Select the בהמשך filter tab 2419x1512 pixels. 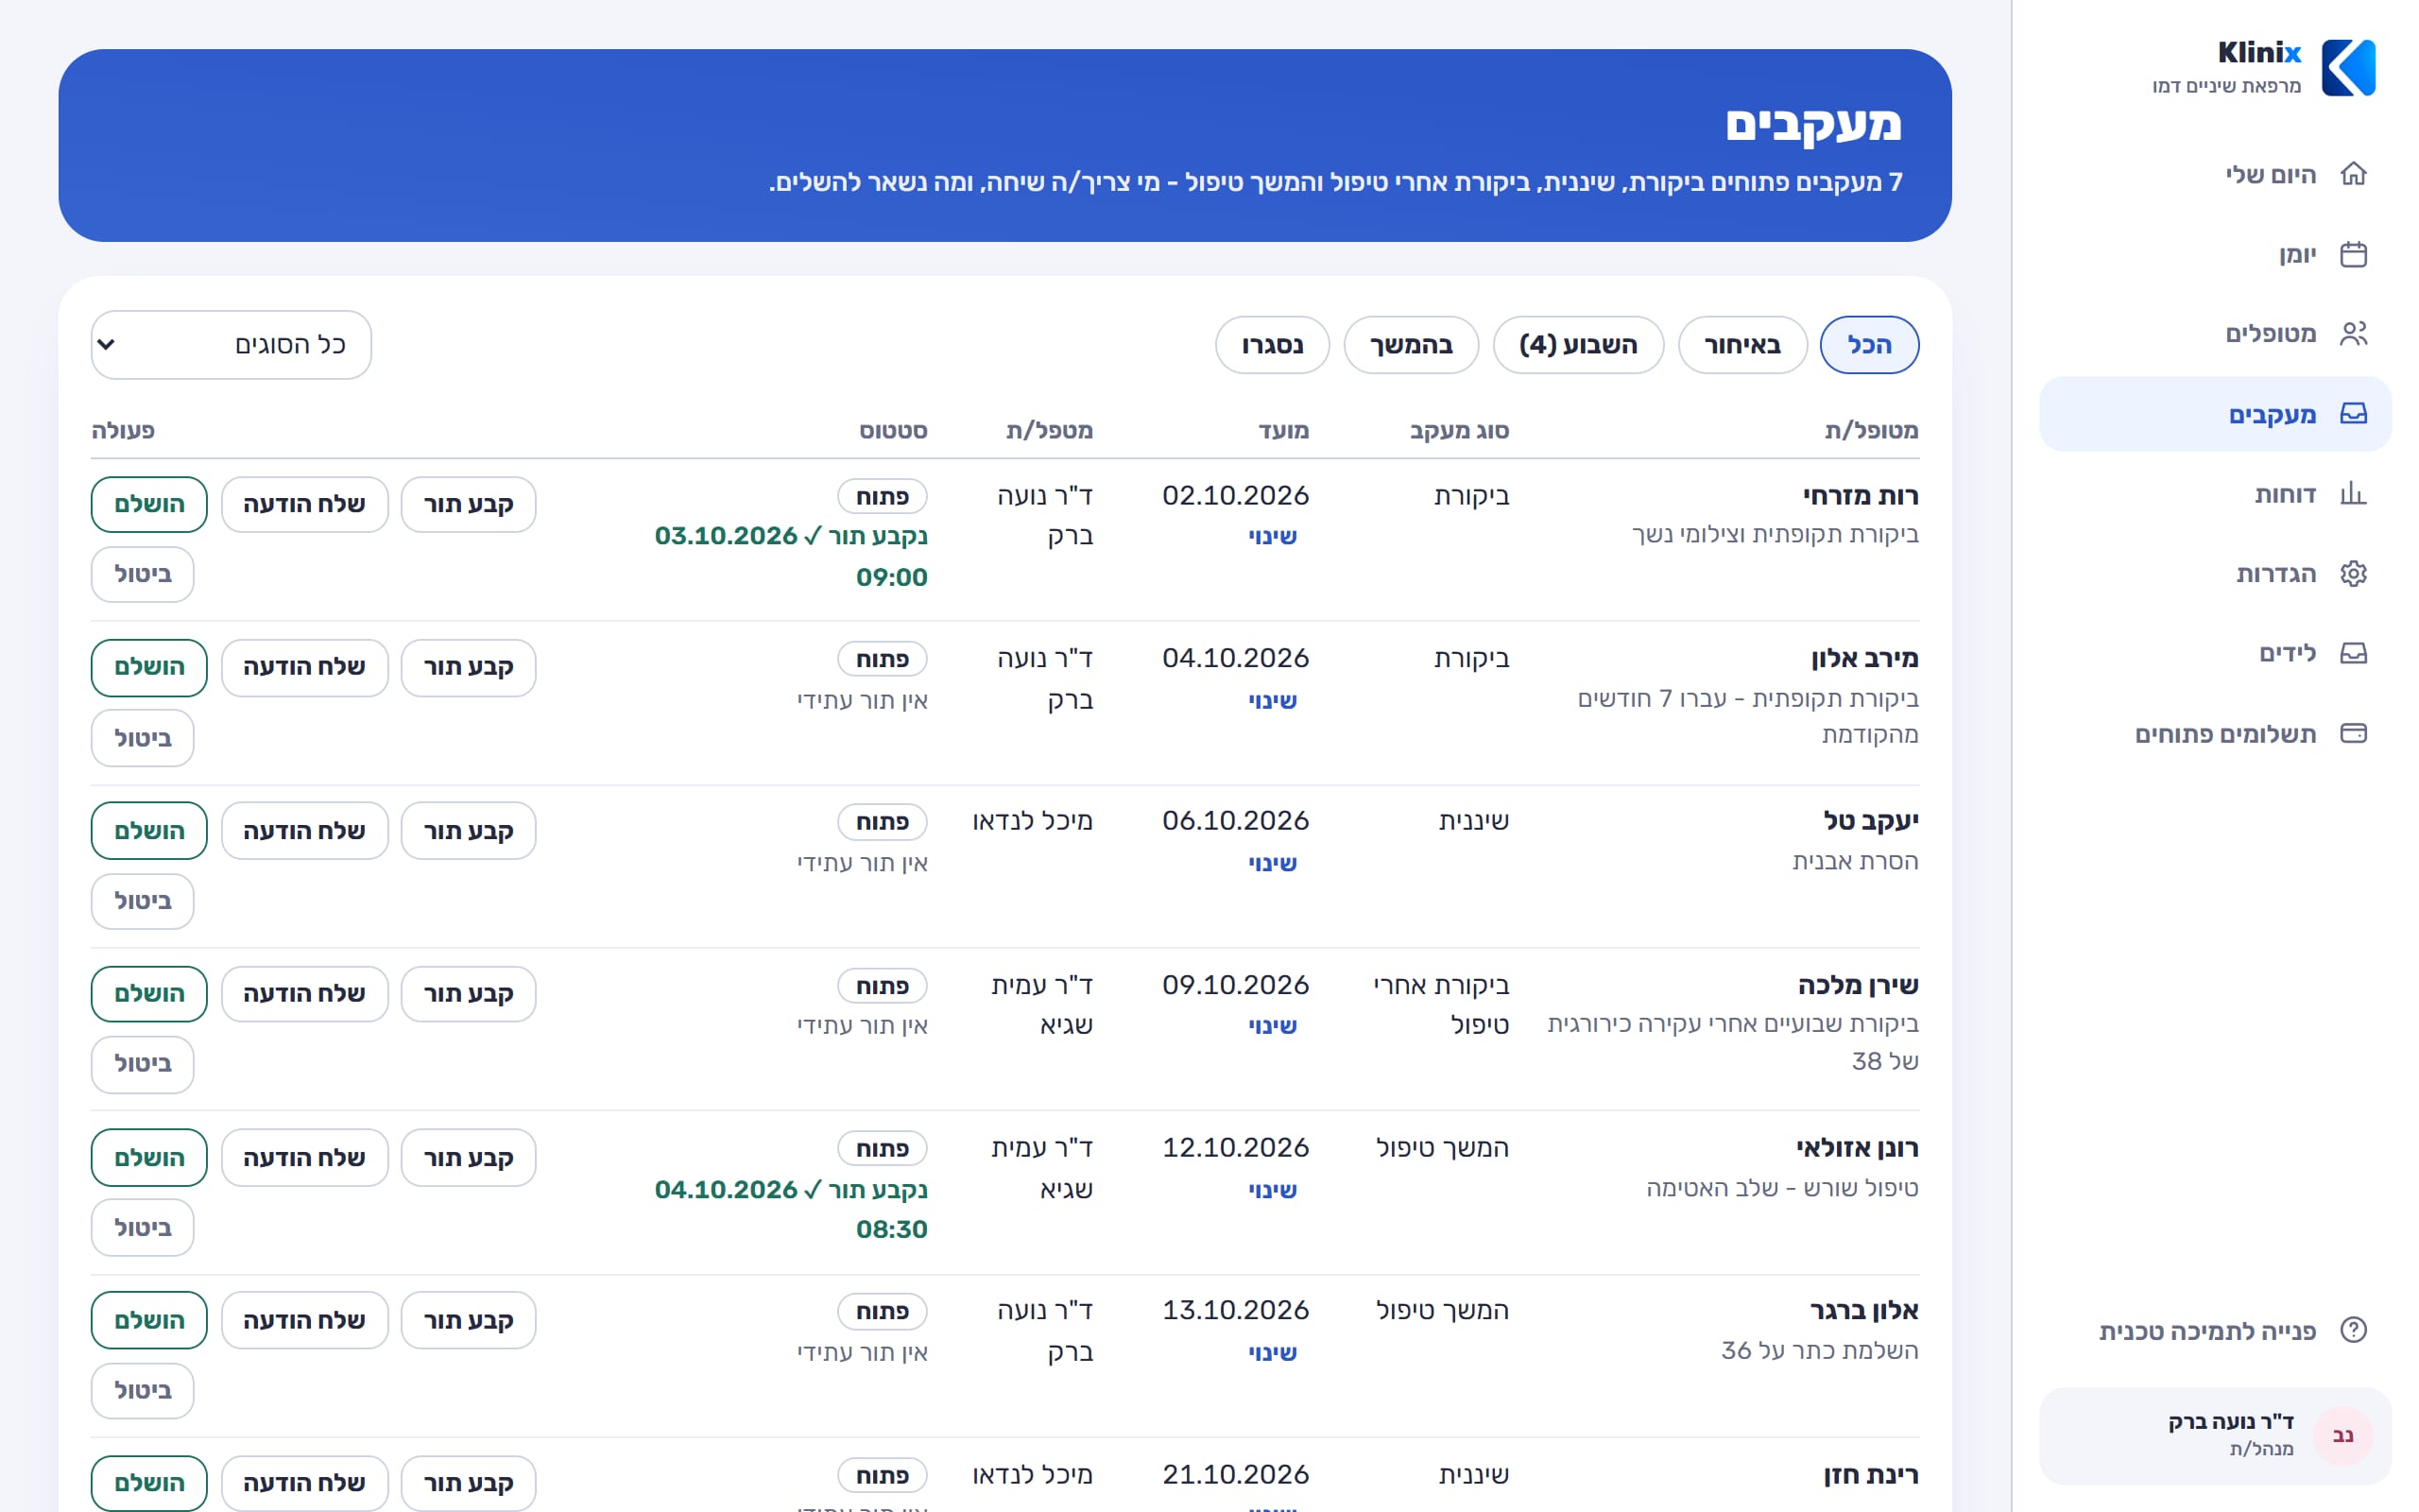1412,345
